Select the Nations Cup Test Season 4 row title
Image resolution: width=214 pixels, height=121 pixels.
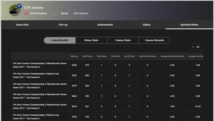point(36,76)
